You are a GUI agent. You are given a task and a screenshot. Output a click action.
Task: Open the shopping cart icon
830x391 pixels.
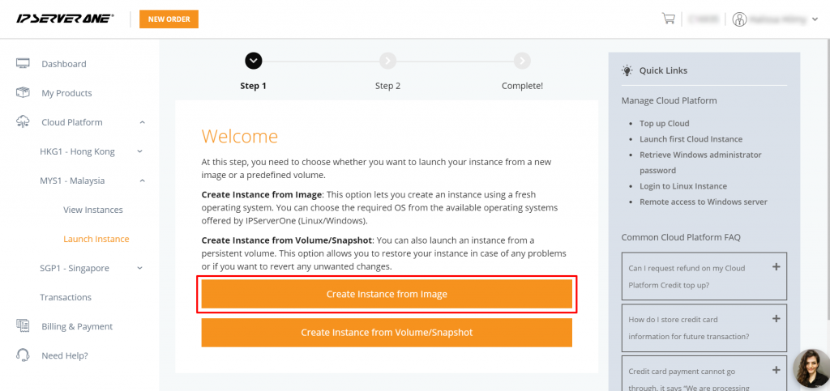point(668,19)
